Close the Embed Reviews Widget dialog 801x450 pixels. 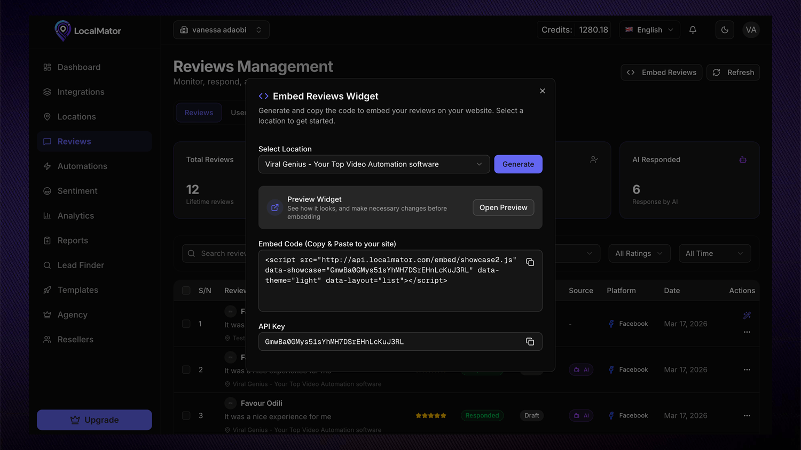tap(542, 91)
